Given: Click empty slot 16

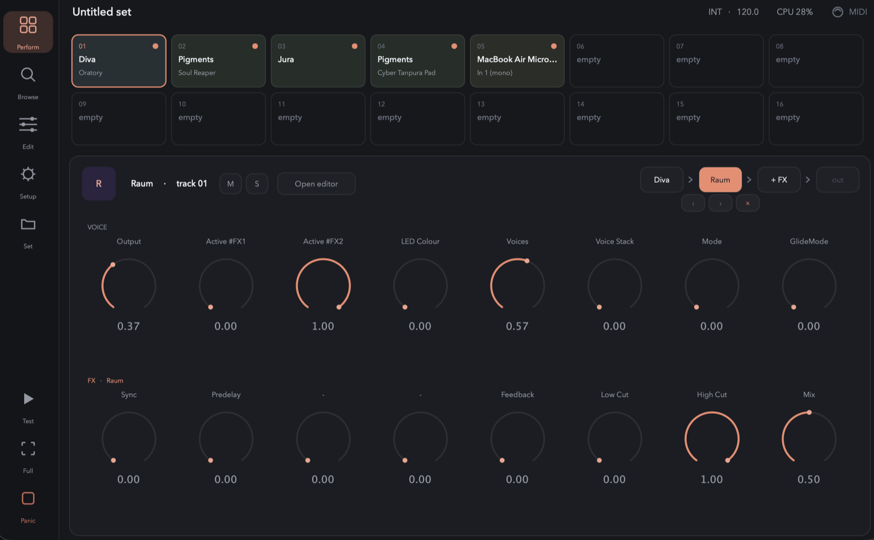Looking at the screenshot, I should (x=816, y=118).
